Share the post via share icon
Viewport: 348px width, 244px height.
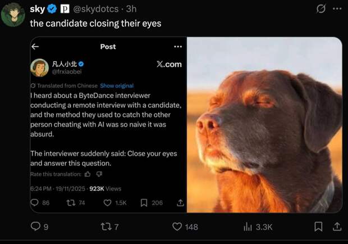pyautogui.click(x=337, y=227)
